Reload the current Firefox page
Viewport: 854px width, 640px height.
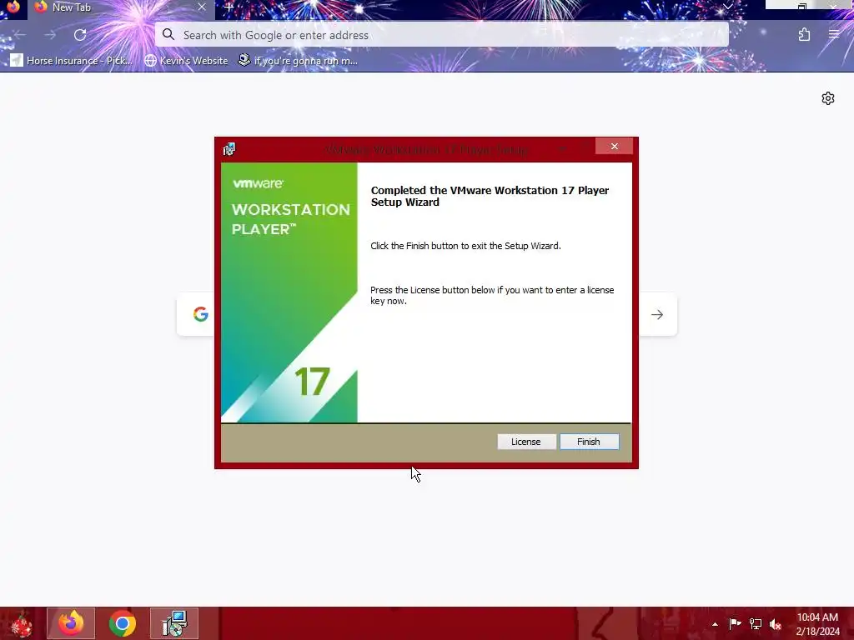coord(80,35)
